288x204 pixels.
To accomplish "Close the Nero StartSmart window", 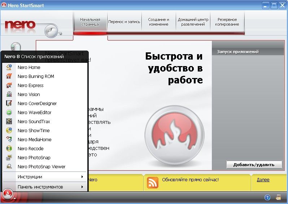I will [x=282, y=5].
